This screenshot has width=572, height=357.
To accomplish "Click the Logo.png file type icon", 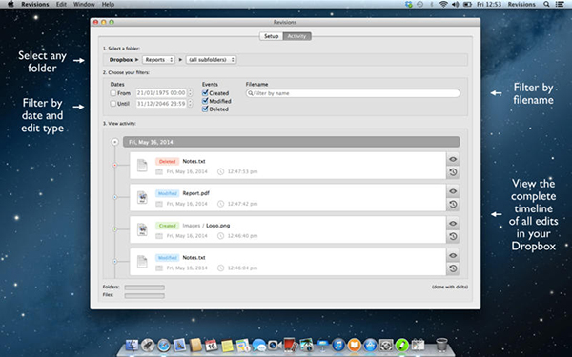I will 142,229.
